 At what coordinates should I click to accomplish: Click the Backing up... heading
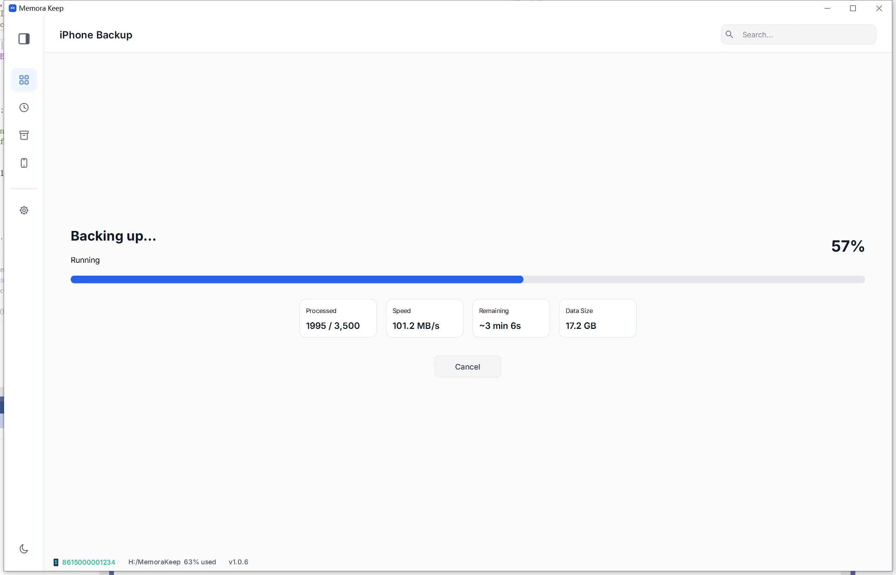pos(113,236)
